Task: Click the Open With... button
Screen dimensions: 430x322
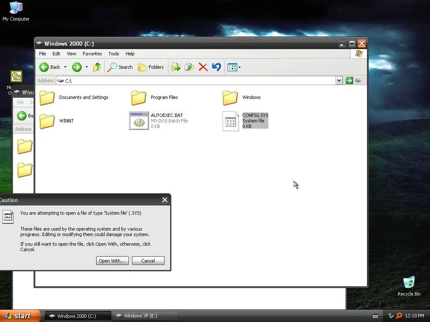Action: [x=113, y=261]
